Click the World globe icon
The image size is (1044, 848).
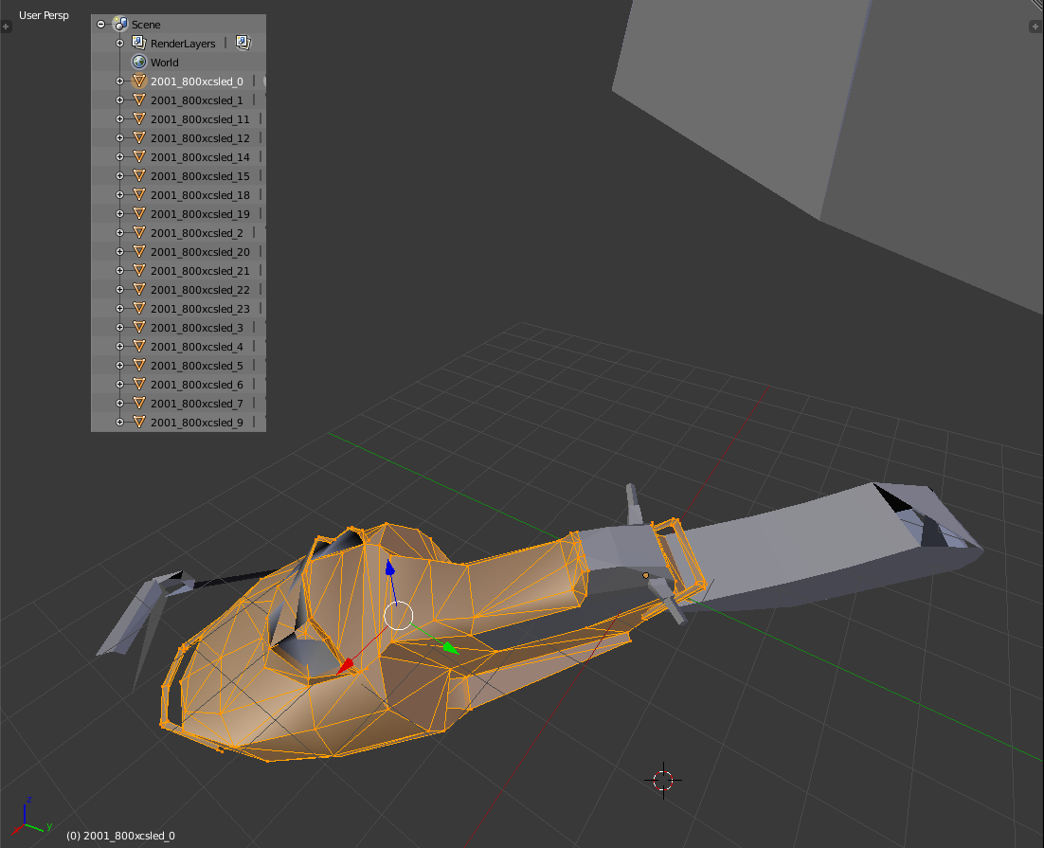(139, 62)
